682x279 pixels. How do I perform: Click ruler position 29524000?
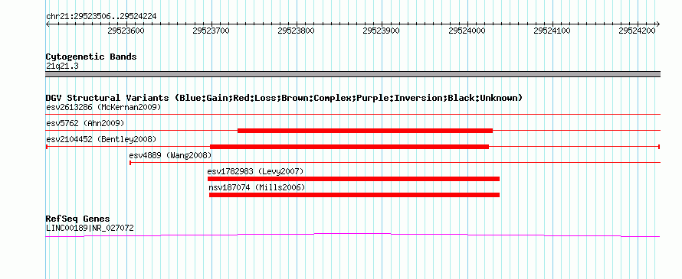pos(467,31)
